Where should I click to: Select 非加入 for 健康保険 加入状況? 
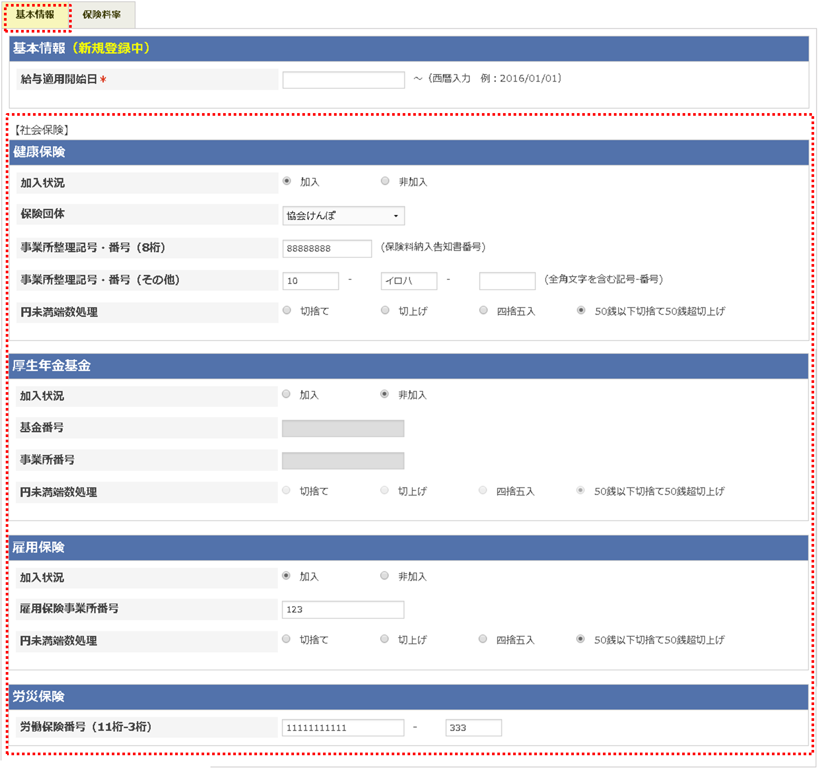coord(385,180)
